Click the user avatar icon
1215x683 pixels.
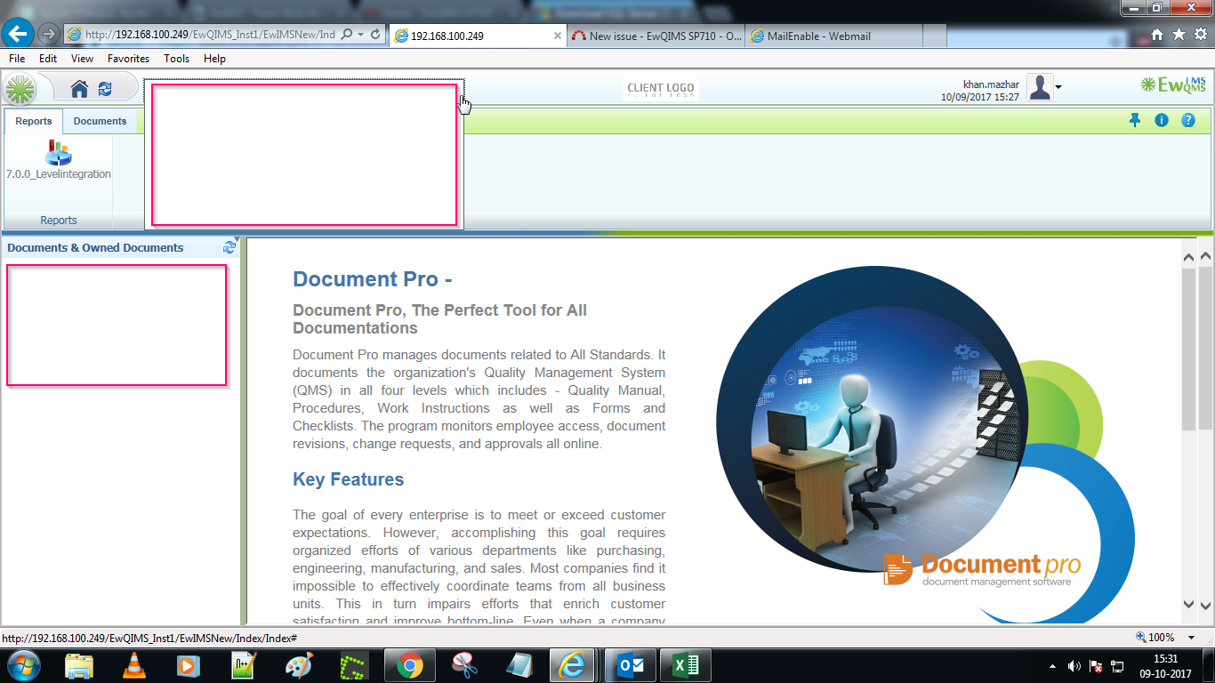[1040, 87]
